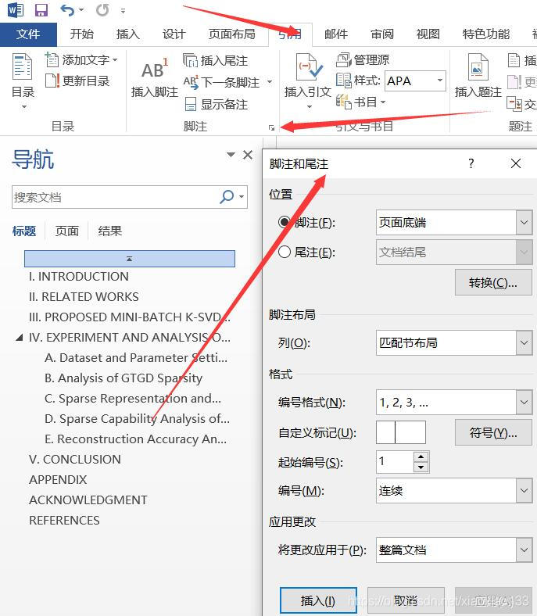Screen dimensions: 537x616
Task: Open the navigation pane options arrow
Action: [231, 155]
